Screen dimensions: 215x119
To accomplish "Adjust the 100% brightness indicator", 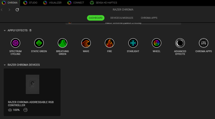I will pyautogui.click(x=14, y=110).
